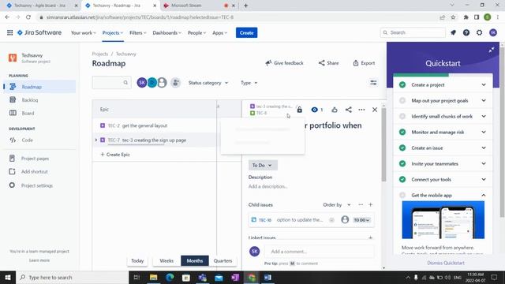
Task: Open the issue panel three-dot actions menu
Action: pos(361,110)
